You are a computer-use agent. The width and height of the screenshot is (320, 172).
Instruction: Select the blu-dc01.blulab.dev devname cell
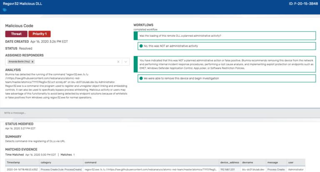tap(253, 169)
